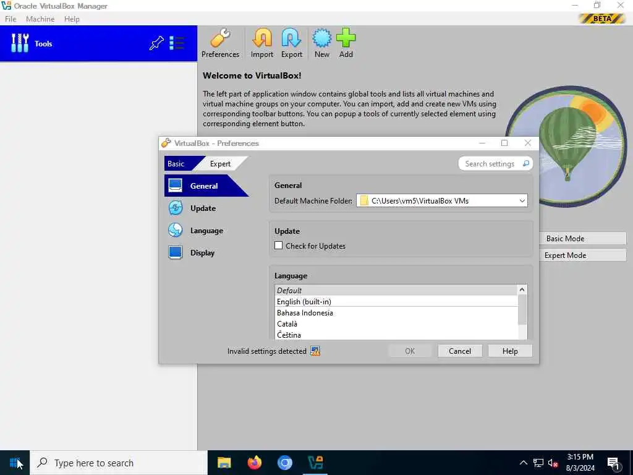Select Čeština language
Screen dimensions: 633x475
click(396, 335)
